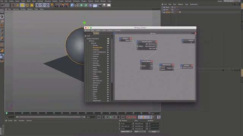
Task: Click green Play forward button
Action: (111, 117)
